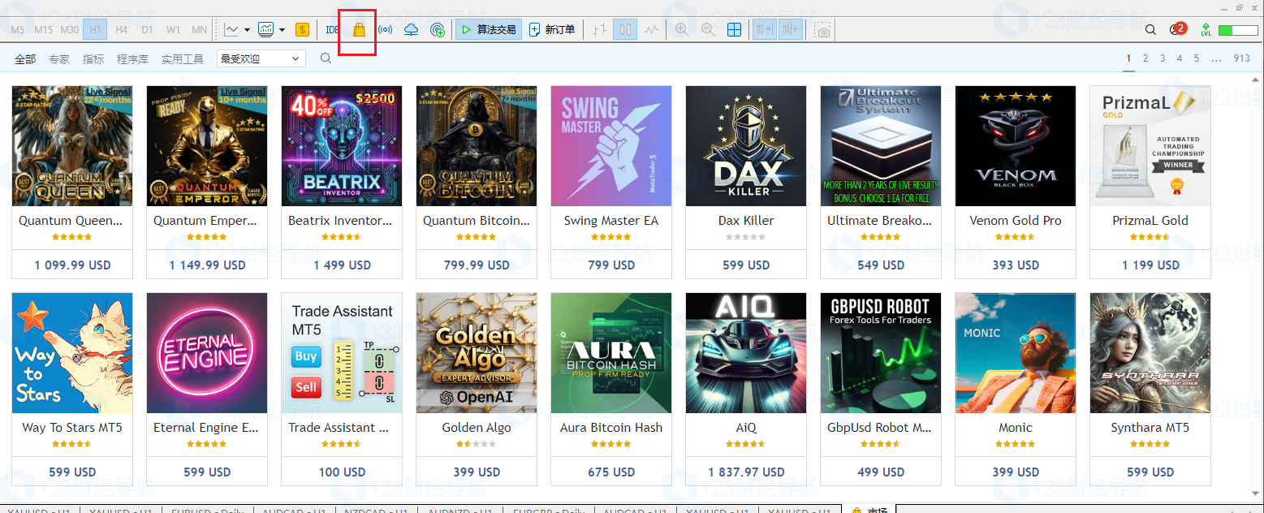Image resolution: width=1264 pixels, height=513 pixels.
Task: Click the line chart type icon
Action: tap(232, 30)
